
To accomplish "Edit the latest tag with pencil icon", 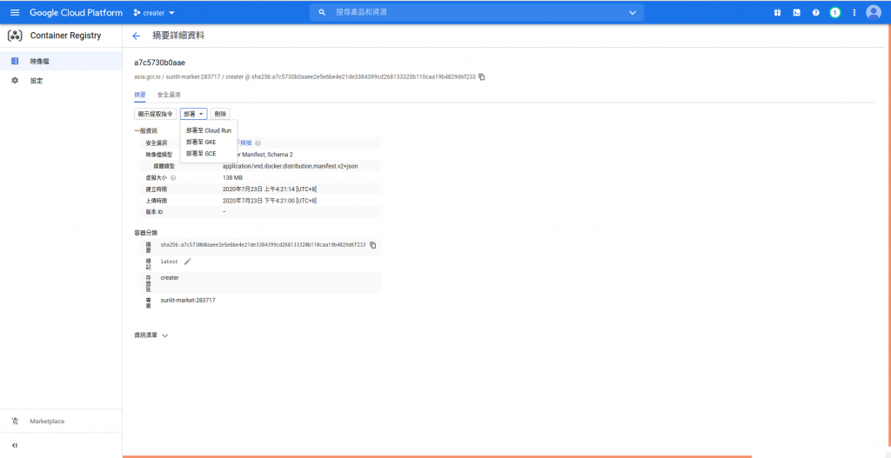I will pyautogui.click(x=188, y=262).
